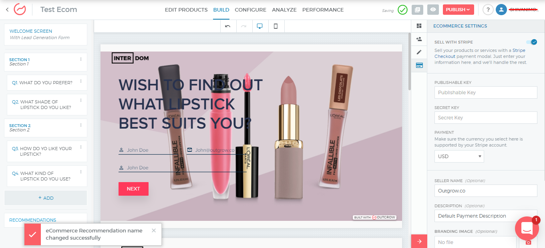The image size is (545, 248).
Task: Switch to the Configure tab
Action: point(250,10)
